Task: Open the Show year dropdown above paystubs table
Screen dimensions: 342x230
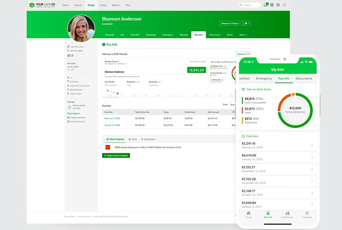Action: click(233, 105)
